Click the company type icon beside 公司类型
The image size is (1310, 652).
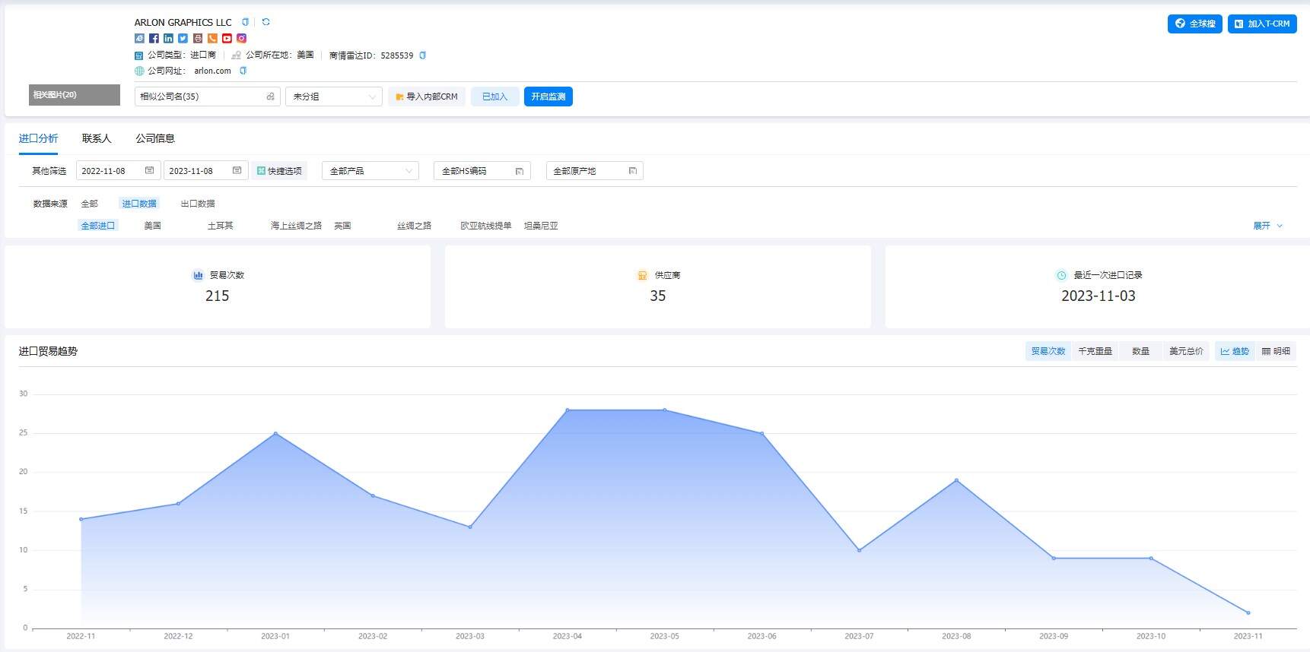pyautogui.click(x=139, y=55)
